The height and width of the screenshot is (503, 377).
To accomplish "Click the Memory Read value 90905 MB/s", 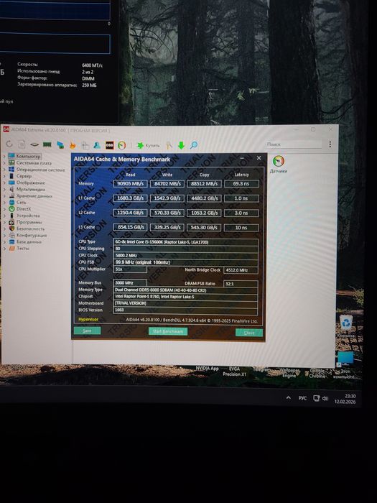I will click(x=130, y=183).
